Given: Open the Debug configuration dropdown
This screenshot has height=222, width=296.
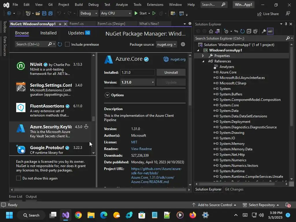Looking at the screenshot, I should 89,13.
